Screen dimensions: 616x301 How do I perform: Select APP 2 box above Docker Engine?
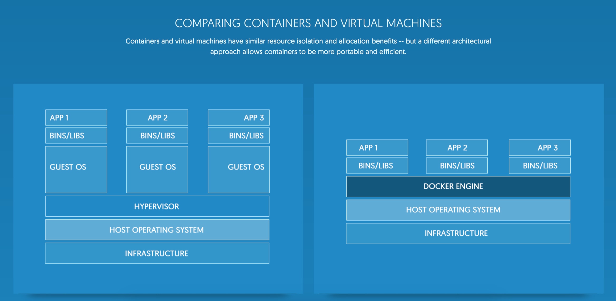(x=457, y=148)
